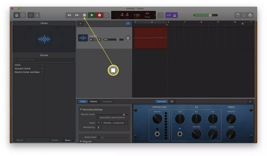Viewport: 267px width, 156px height.
Task: Click the Rewind button
Action: coord(69,15)
